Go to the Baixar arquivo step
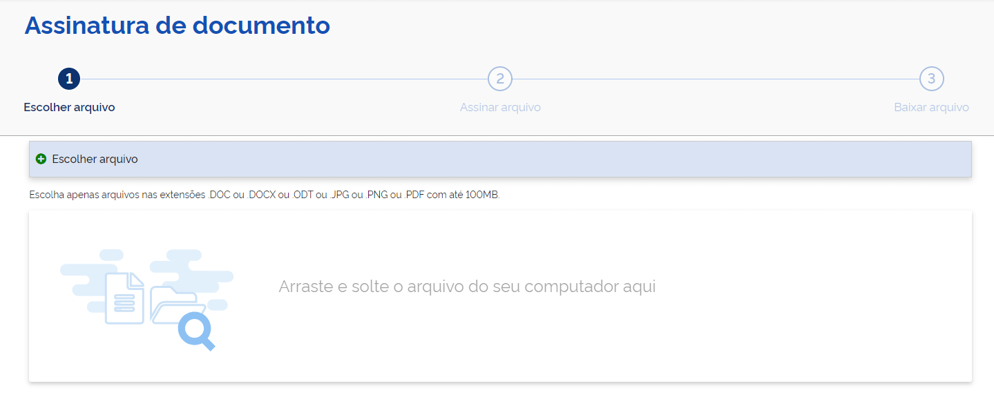Screen dimensions: 994x406 click(x=931, y=107)
